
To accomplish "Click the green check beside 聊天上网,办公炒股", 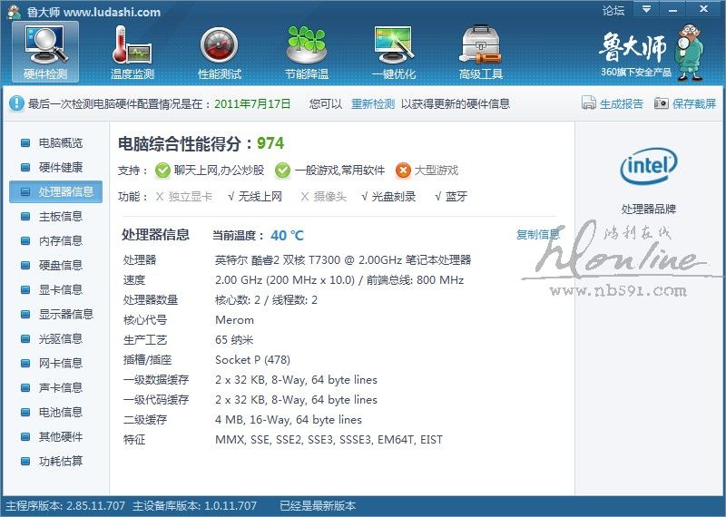I will point(162,171).
